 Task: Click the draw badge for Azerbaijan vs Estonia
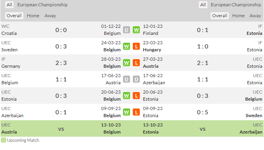point(136,79)
